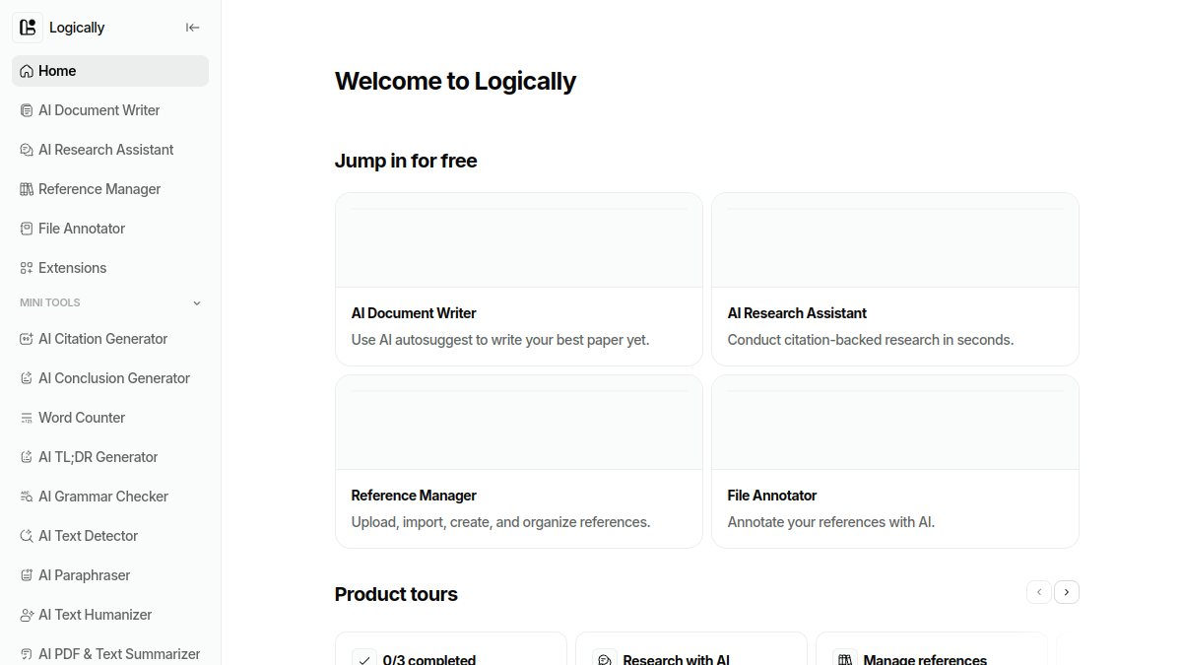Open AI Text Detector mini tool
1182x665 pixels.
tap(110, 536)
